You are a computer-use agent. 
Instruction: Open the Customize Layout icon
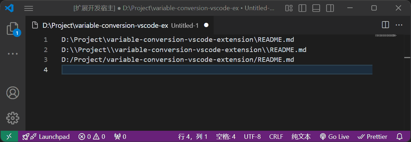point(289,8)
